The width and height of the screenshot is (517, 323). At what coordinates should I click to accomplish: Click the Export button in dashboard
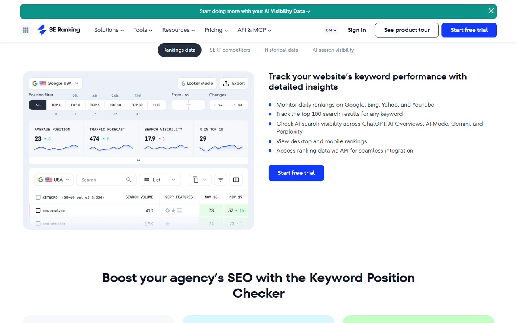pos(234,83)
